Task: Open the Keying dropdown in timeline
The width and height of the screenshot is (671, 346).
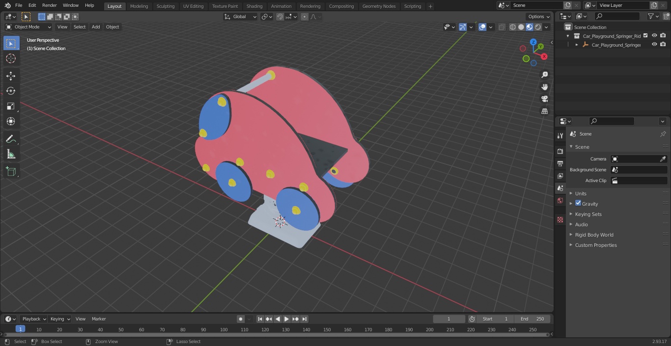Action: (60, 319)
